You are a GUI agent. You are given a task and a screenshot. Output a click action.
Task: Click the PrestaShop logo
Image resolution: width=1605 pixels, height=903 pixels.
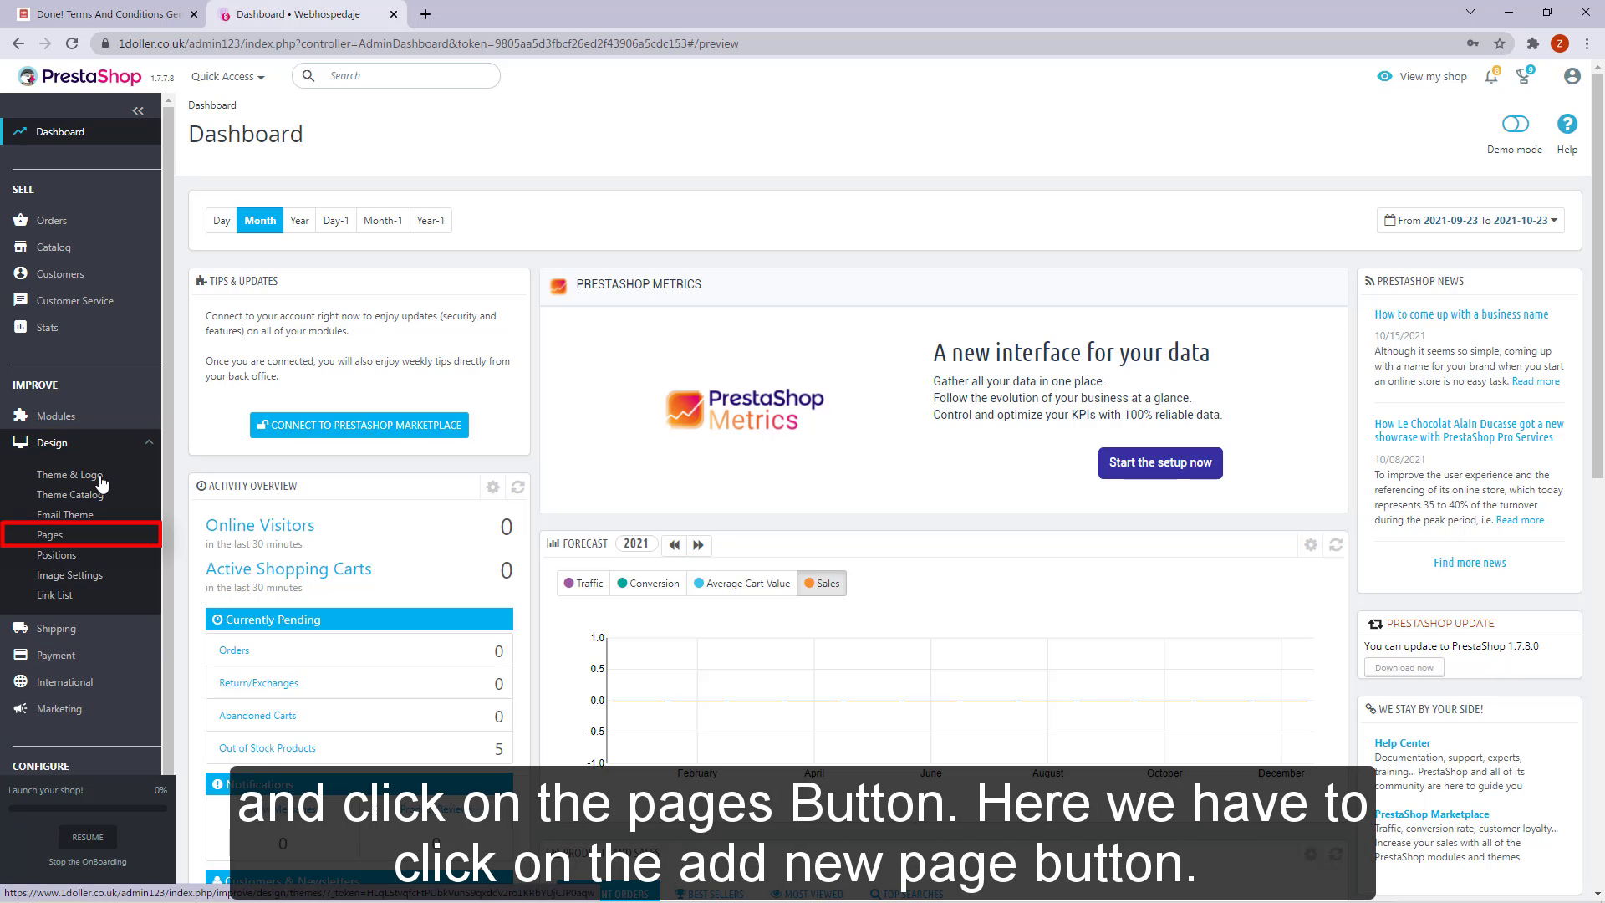[79, 77]
